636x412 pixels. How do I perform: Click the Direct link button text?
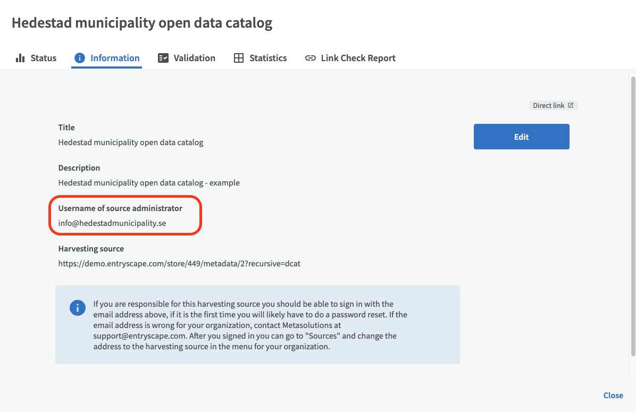click(x=548, y=105)
